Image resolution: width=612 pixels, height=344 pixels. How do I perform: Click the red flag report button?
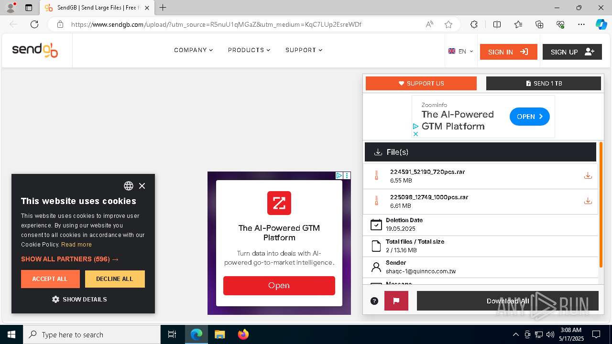coord(396,301)
